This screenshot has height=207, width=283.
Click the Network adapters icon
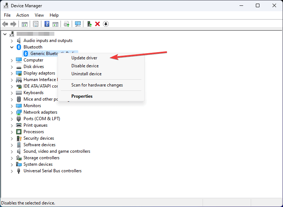coord(19,112)
